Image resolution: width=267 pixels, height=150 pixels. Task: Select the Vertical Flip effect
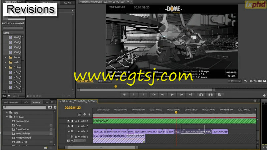click(21, 142)
